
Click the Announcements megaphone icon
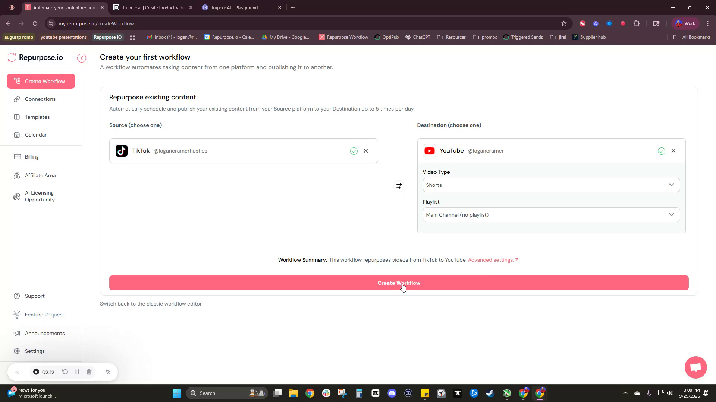pos(17,333)
